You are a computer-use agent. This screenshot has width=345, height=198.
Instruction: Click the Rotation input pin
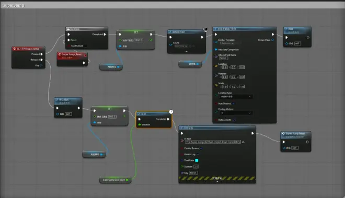click(216, 75)
